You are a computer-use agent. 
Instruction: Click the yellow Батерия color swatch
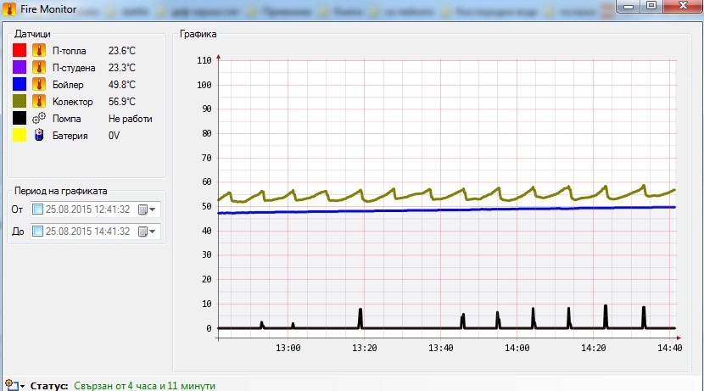coord(20,136)
